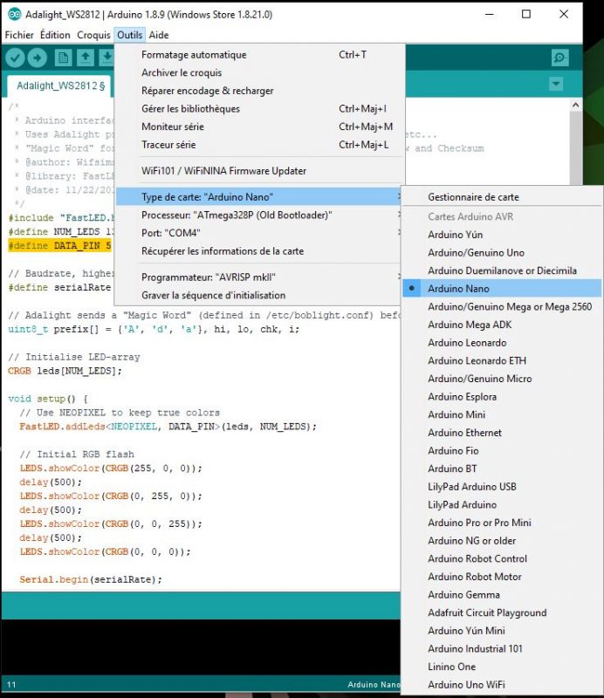Choose Gérer les bibliothèques

[x=260, y=108]
